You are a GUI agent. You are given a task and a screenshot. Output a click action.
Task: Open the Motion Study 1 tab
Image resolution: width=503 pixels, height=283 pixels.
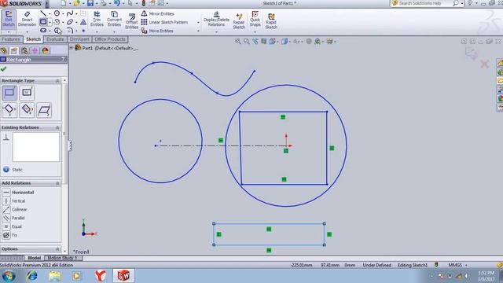[62, 258]
